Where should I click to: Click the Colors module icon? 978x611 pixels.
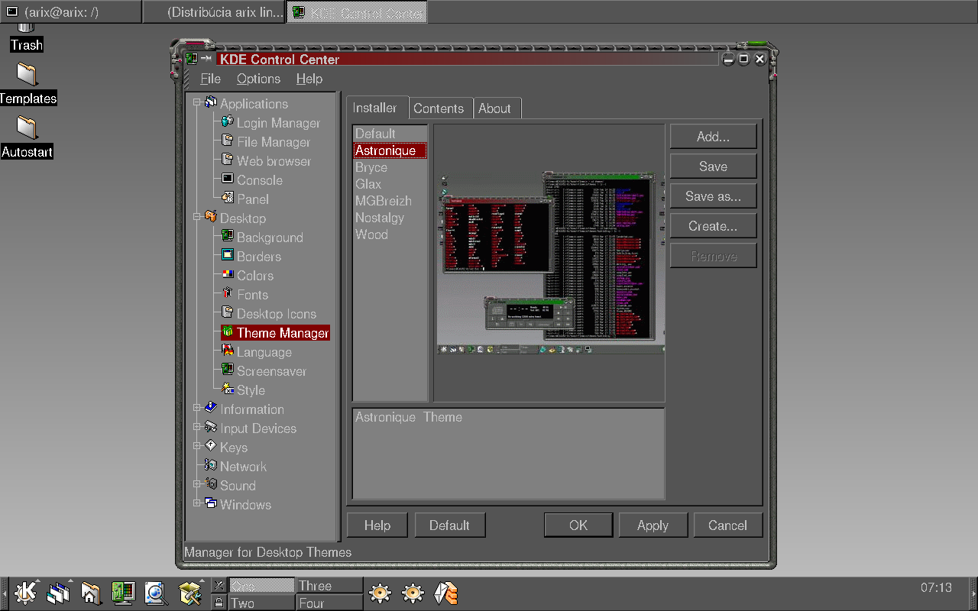click(227, 274)
